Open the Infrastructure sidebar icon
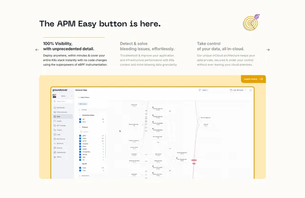 point(55,112)
